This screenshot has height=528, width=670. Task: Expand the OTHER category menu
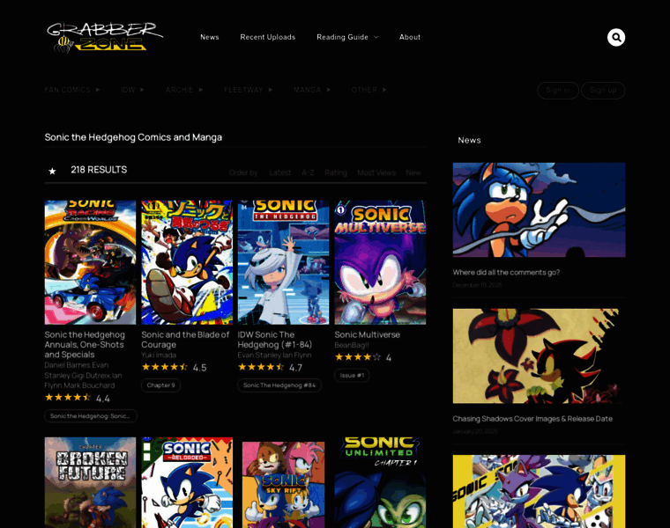point(368,90)
